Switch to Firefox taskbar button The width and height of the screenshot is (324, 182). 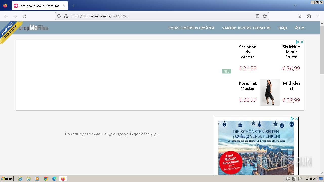click(63, 179)
